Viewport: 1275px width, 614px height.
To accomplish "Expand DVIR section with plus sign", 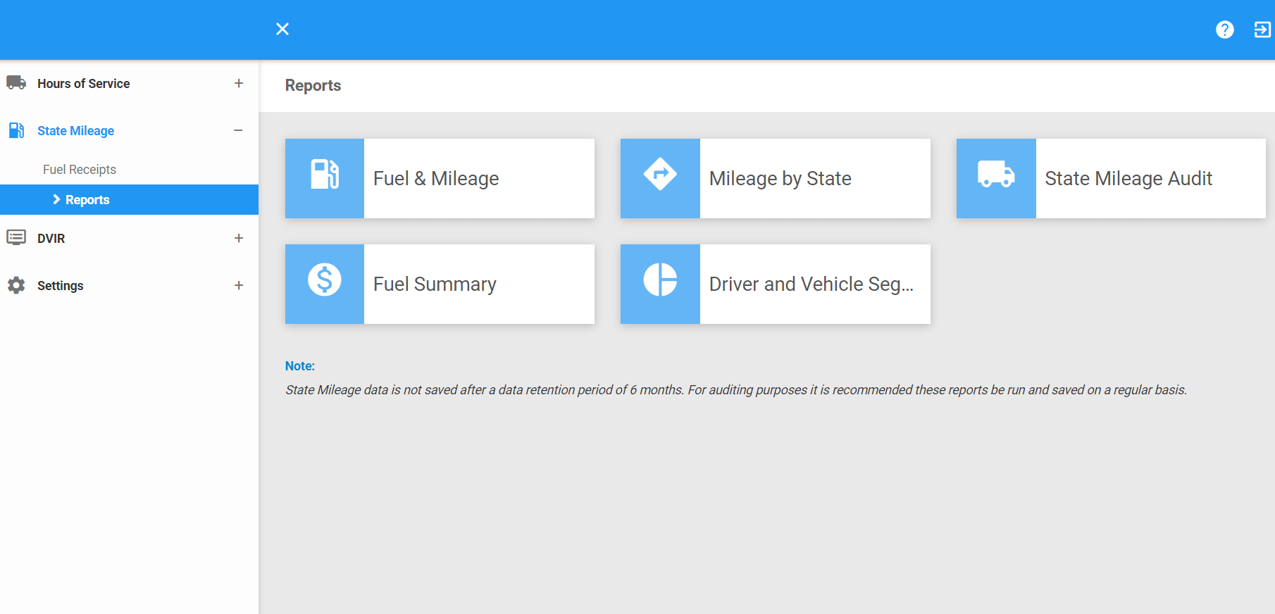I will pyautogui.click(x=239, y=238).
